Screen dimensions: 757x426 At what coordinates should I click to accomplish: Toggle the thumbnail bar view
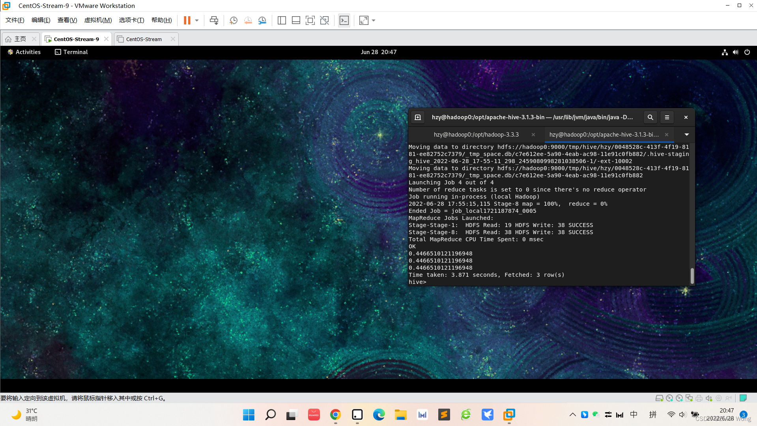(x=296, y=20)
